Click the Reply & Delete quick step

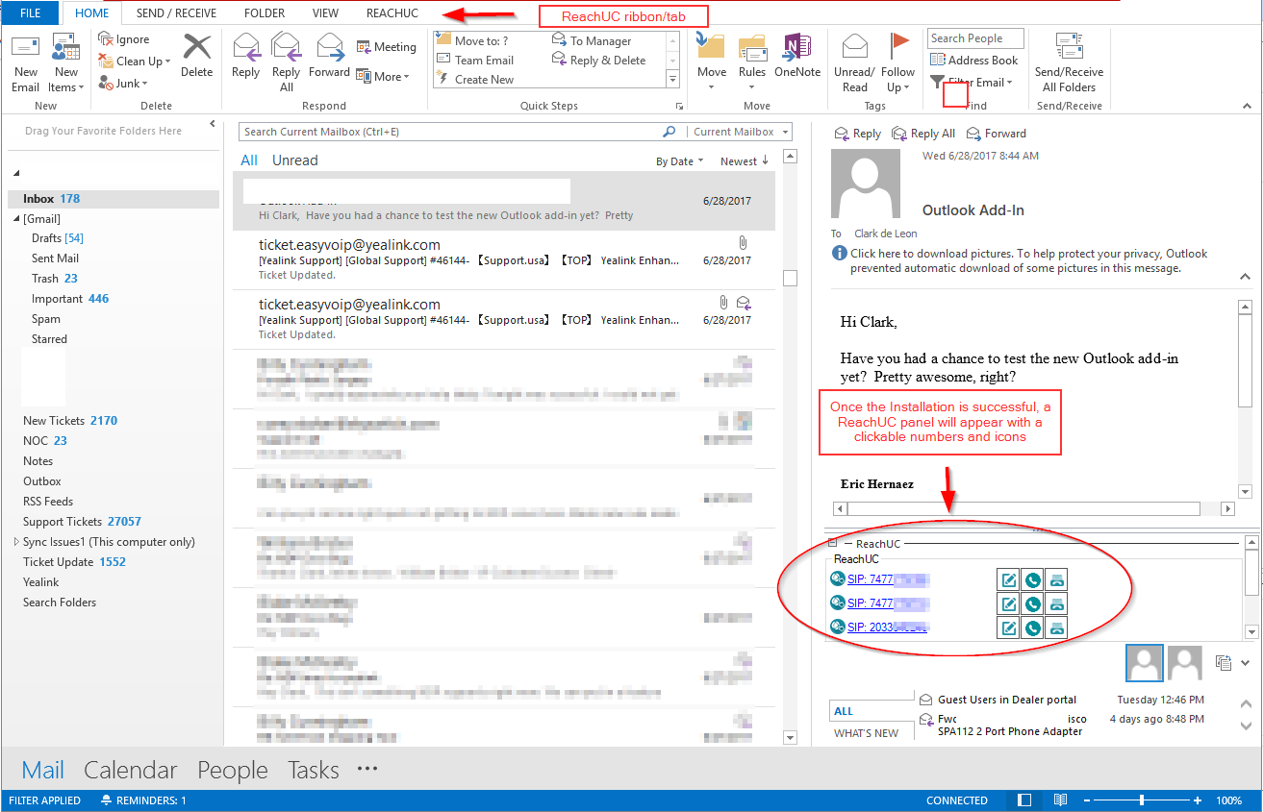pyautogui.click(x=598, y=60)
